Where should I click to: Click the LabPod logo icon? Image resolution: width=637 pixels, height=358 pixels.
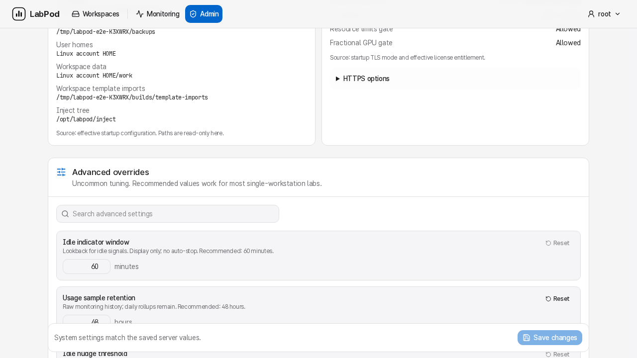click(x=19, y=14)
